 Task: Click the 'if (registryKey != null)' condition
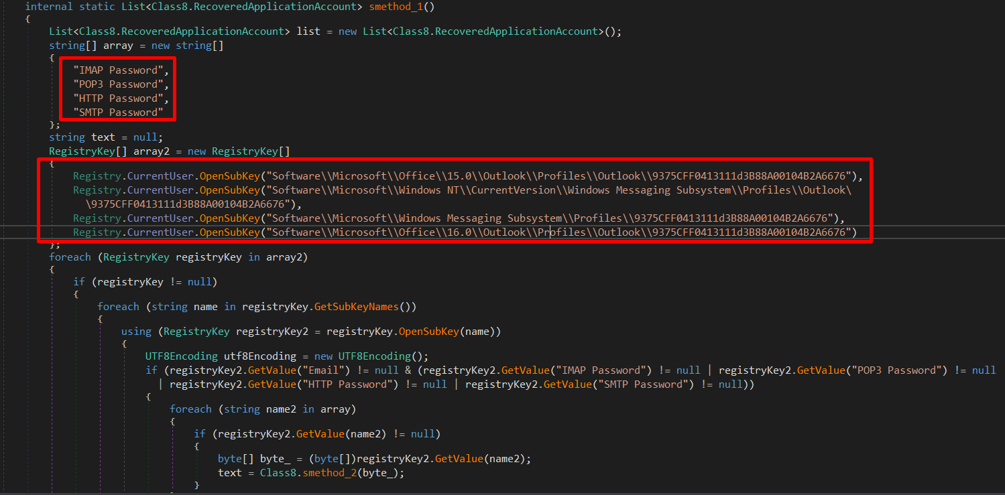click(x=145, y=282)
